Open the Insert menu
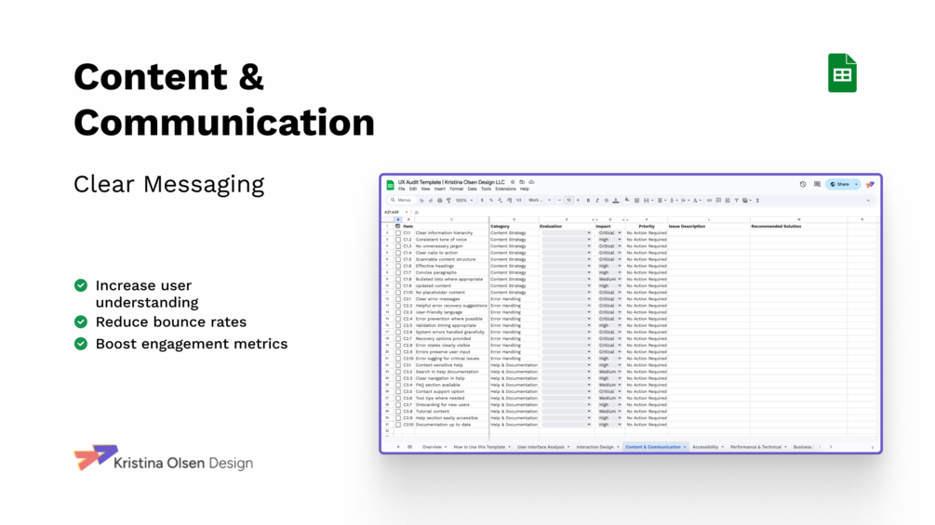This screenshot has width=935, height=525. [440, 189]
